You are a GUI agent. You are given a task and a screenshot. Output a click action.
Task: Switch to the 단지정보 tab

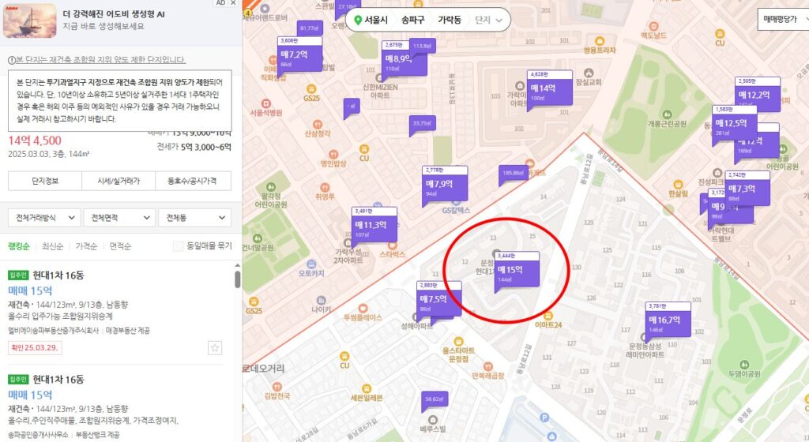[x=45, y=181]
